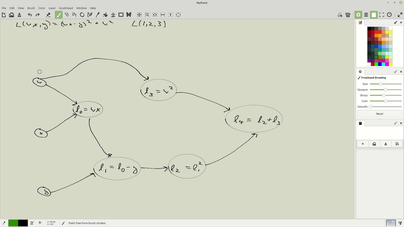Open the Scratchpad menu
Image resolution: width=404 pixels, height=227 pixels.
coord(66,8)
